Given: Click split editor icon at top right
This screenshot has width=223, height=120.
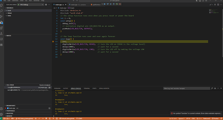Looking at the screenshot, I should point(218,5).
